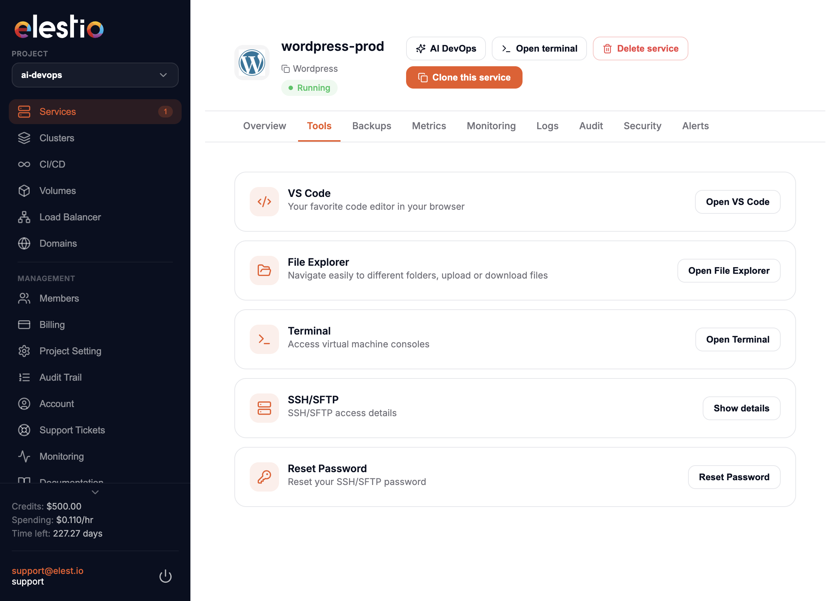The height and width of the screenshot is (601, 840).
Task: Switch to the Backups tab
Action: (371, 126)
